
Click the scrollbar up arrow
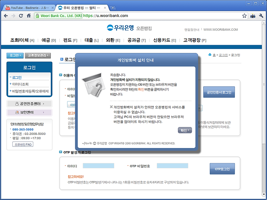(x=264, y=23)
